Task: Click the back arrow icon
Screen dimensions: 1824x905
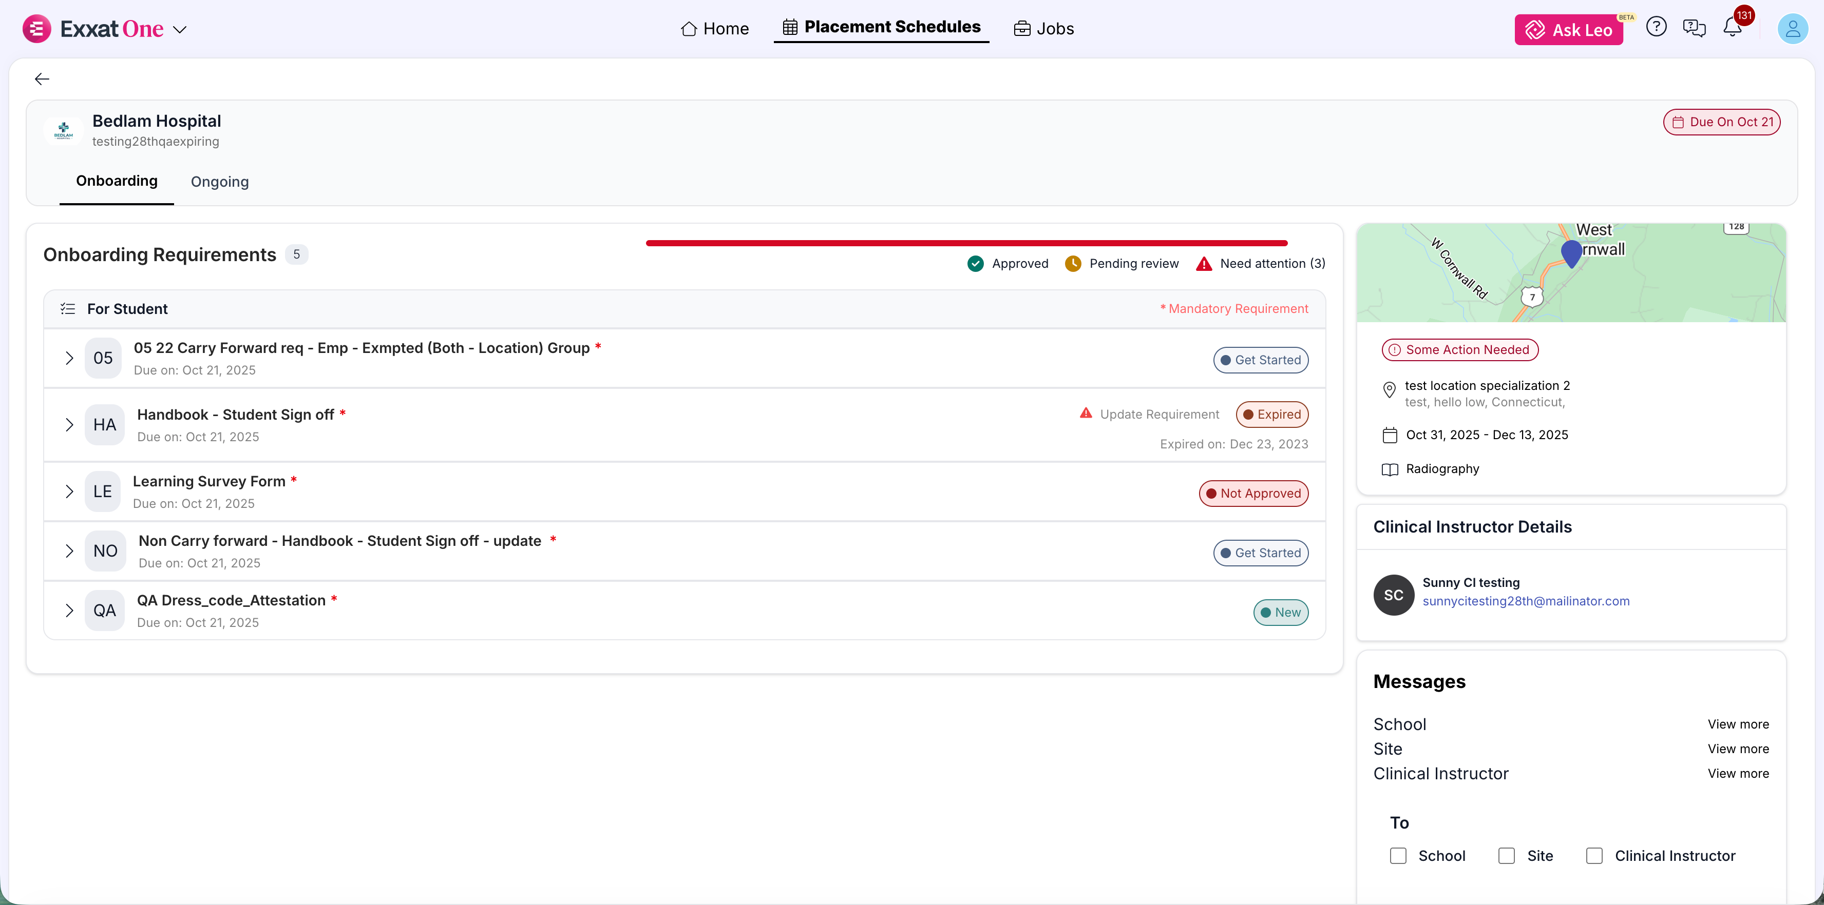Action: pyautogui.click(x=43, y=78)
